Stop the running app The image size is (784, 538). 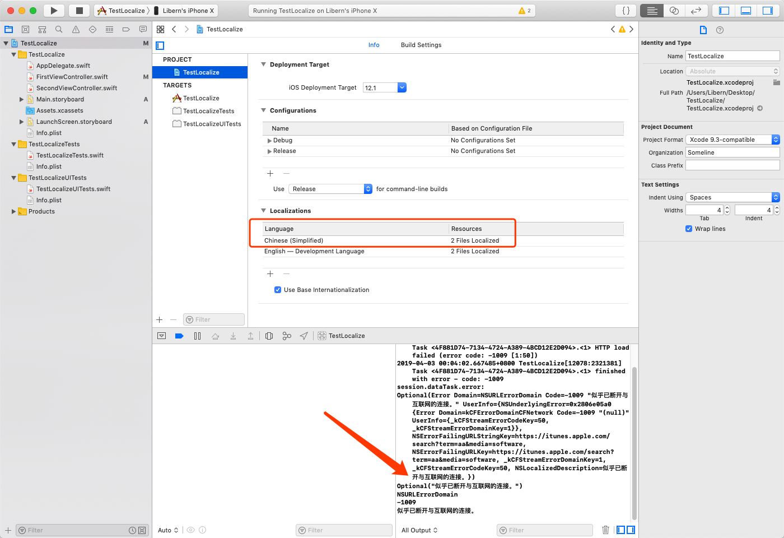[x=80, y=11]
